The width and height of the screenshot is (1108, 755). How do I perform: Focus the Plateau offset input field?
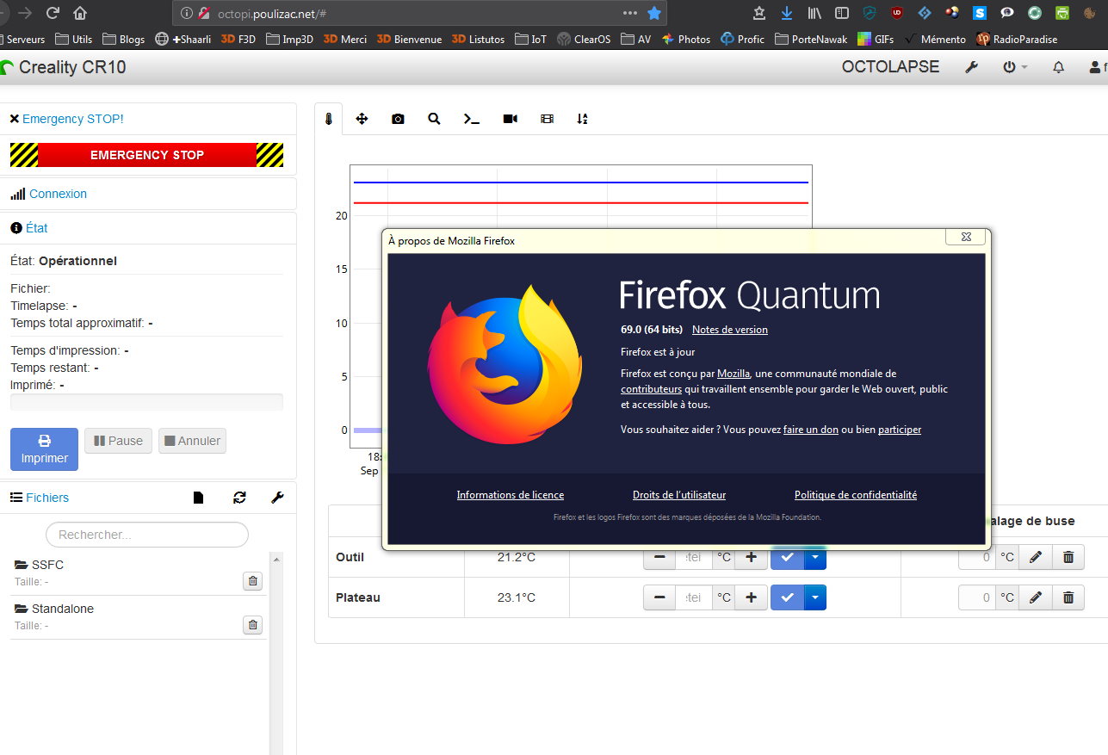pos(977,597)
